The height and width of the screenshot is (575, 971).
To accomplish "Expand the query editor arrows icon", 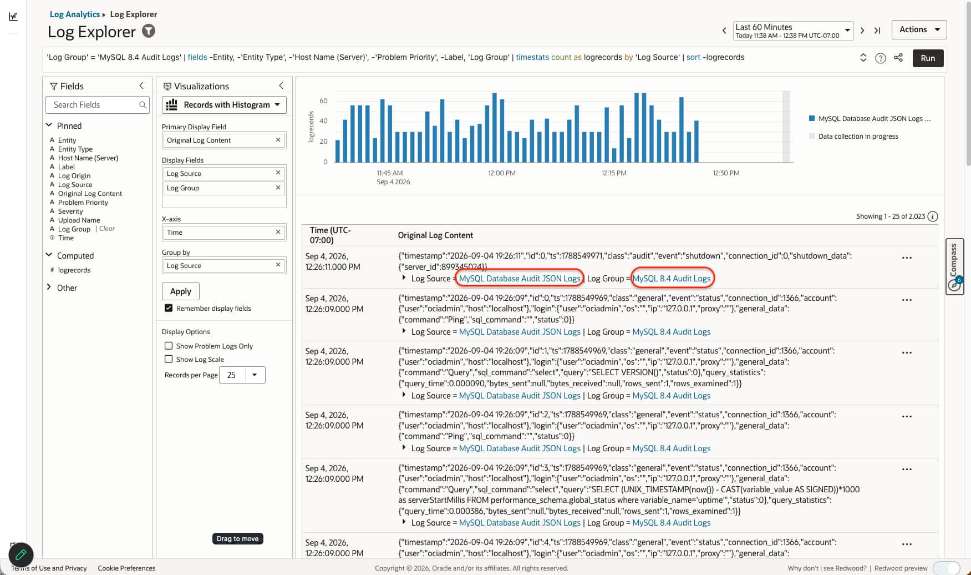I will pos(863,58).
